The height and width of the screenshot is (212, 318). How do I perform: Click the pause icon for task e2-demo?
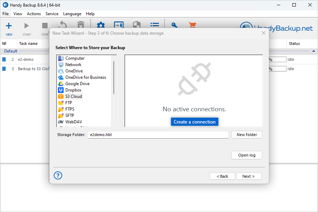pyautogui.click(x=4, y=59)
